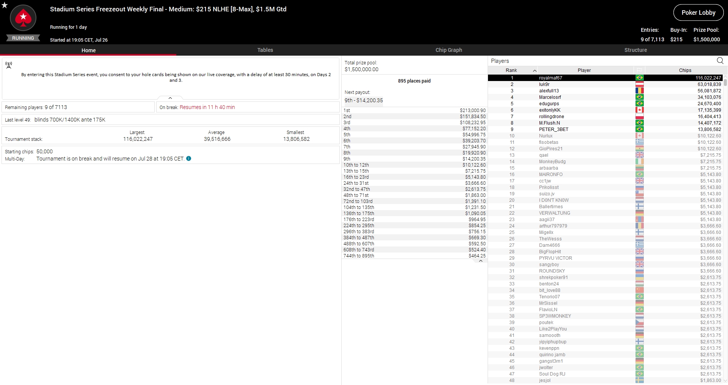This screenshot has height=385, width=728.
Task: Click qael's United Kingdom flag icon
Action: (640, 155)
